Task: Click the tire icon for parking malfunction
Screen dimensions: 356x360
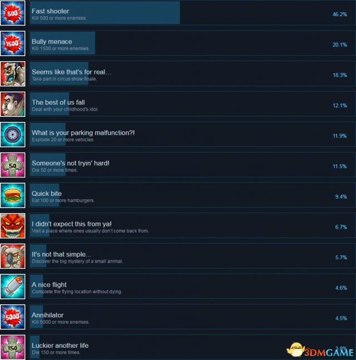Action: click(13, 135)
